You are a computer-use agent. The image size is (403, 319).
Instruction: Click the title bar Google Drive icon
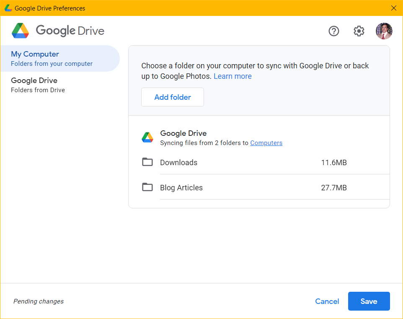[x=8, y=8]
